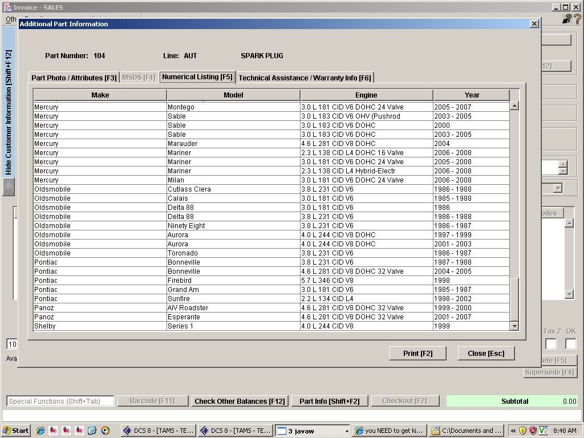Click the red shield tray icon
This screenshot has height=438, width=584.
click(533, 431)
